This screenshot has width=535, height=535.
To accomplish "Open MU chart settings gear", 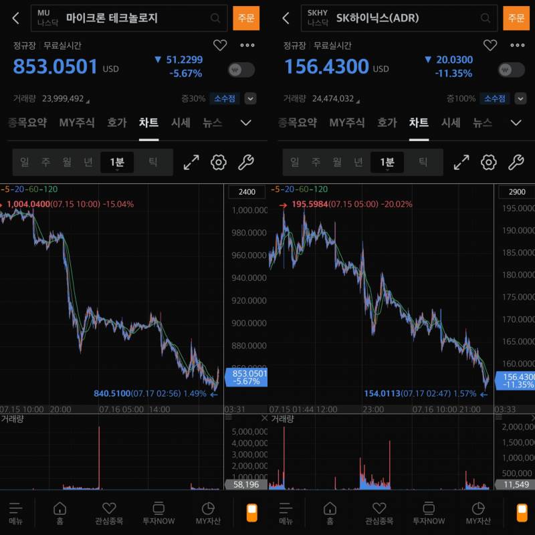I will pos(219,163).
